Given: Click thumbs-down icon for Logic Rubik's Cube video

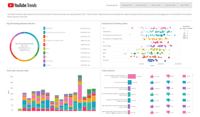Looking at the screenshot, I should pos(168,88).
